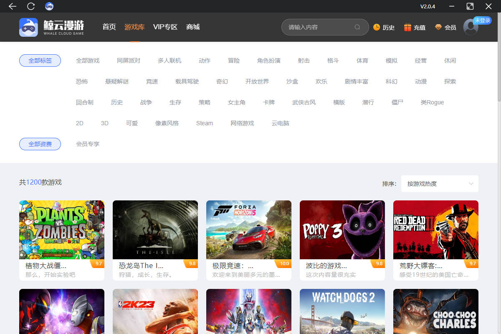Open the 首页 tab

tap(109, 27)
